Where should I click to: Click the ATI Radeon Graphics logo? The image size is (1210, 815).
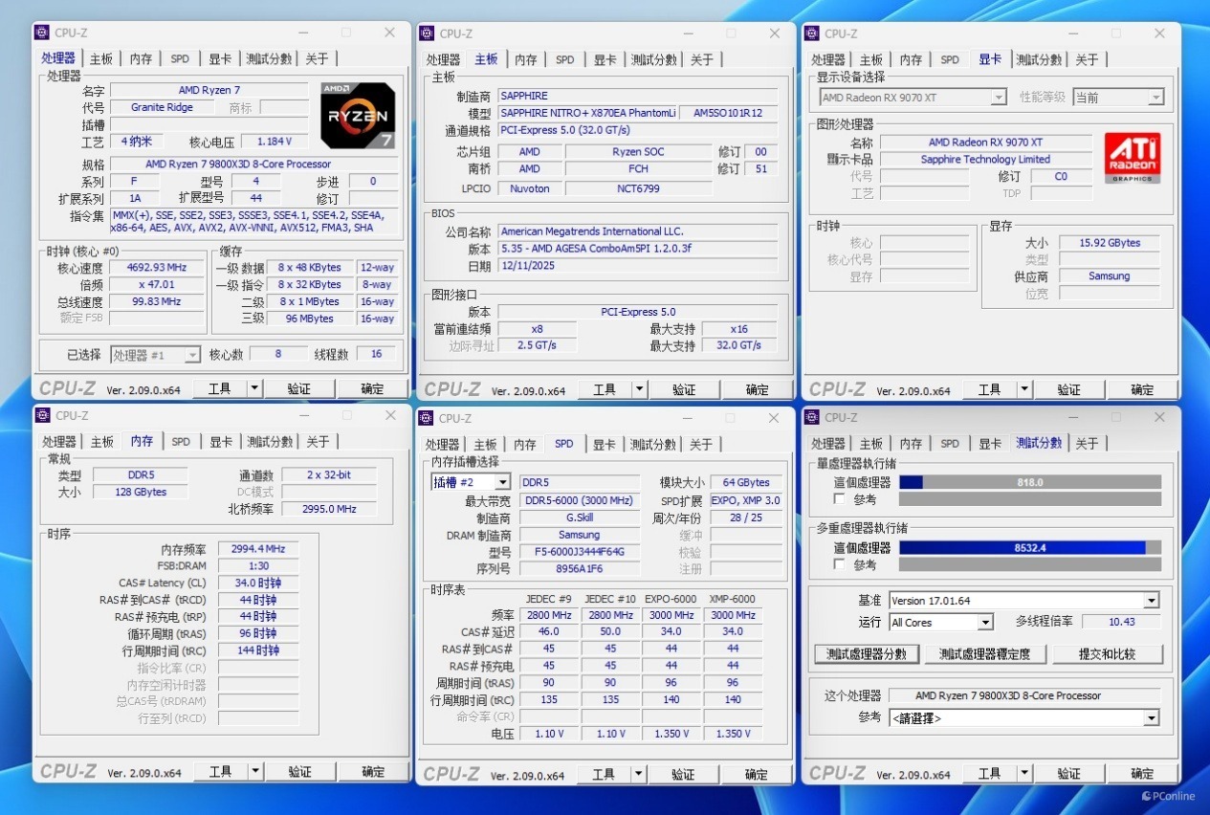coord(1133,158)
